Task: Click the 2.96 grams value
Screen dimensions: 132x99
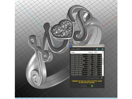Action: click(90, 67)
